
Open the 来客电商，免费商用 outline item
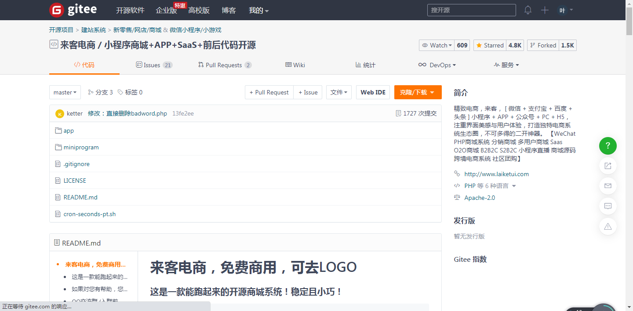[x=95, y=264]
